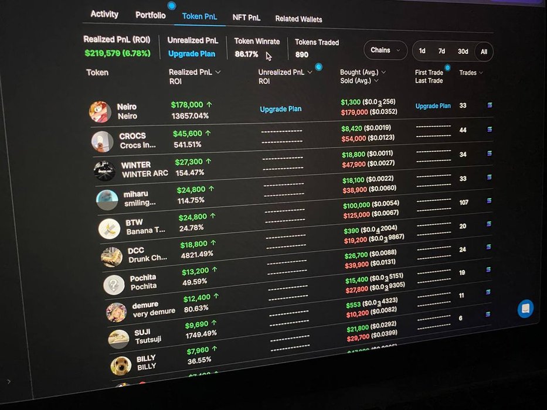The image size is (547, 410).
Task: Click Upgrade Plan in Neiro First Trade column
Action: [x=433, y=106]
